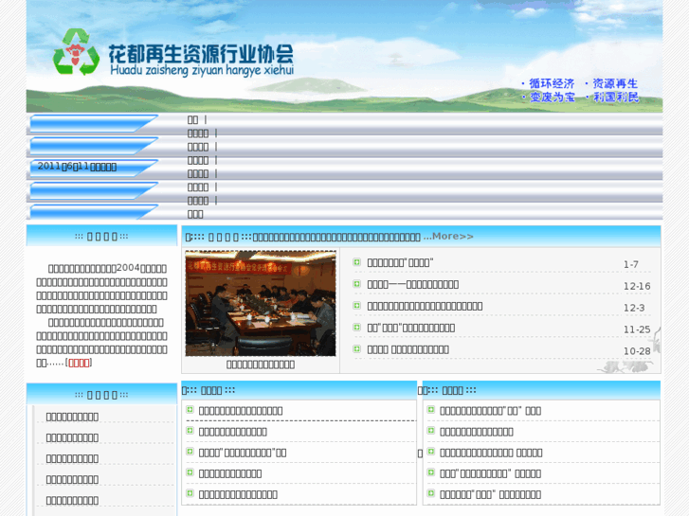Click the slogan text 利国利民
The image size is (689, 516).
point(615,98)
